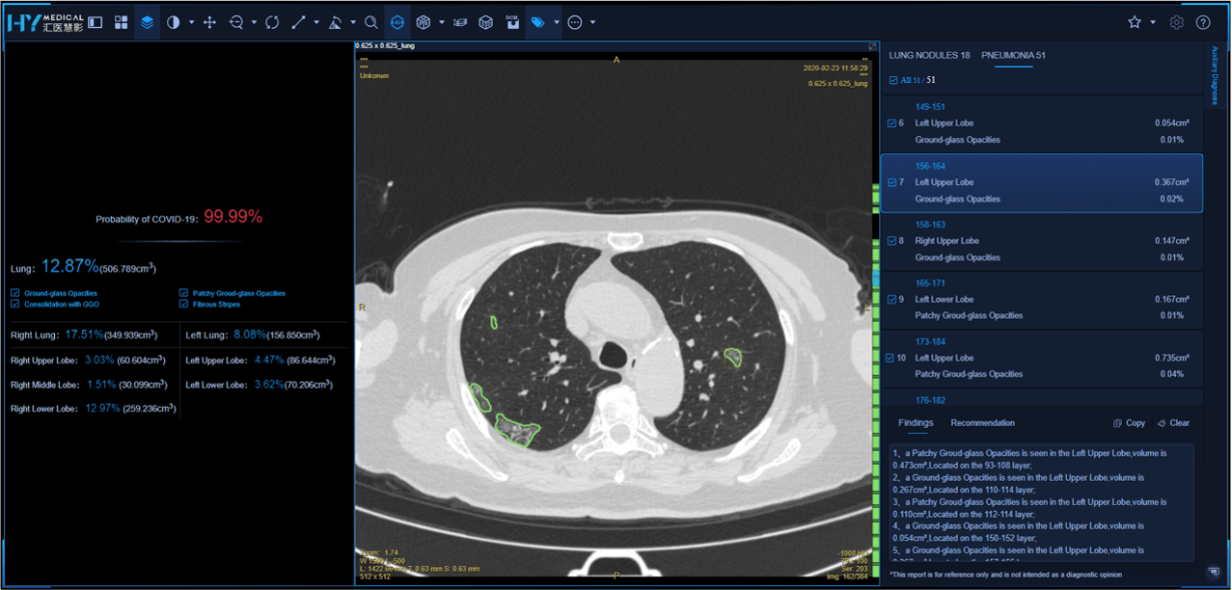Open the chat message icon
This screenshot has width=1232, height=590.
point(1214,572)
